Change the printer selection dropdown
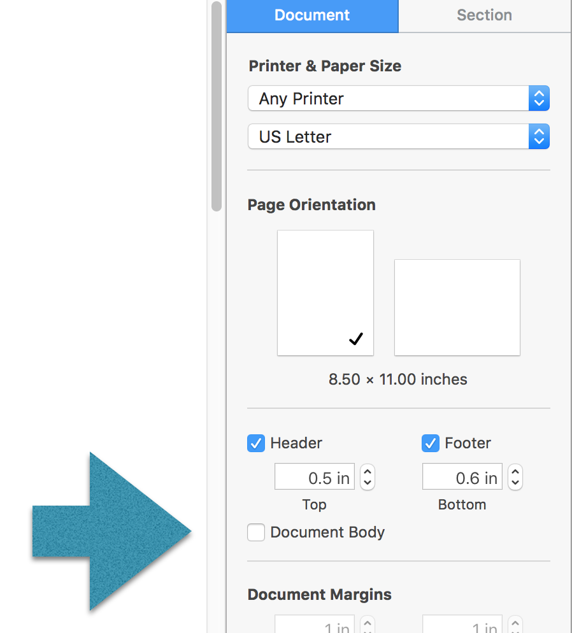The width and height of the screenshot is (572, 633). click(x=399, y=98)
